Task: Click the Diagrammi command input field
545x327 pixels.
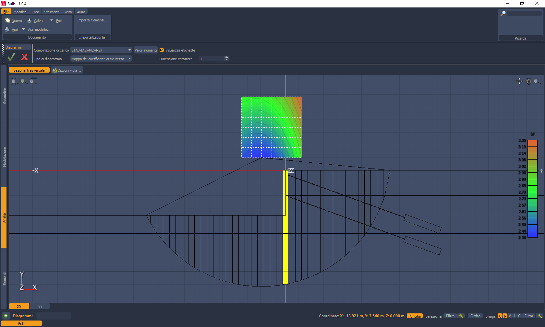Action: [54, 316]
